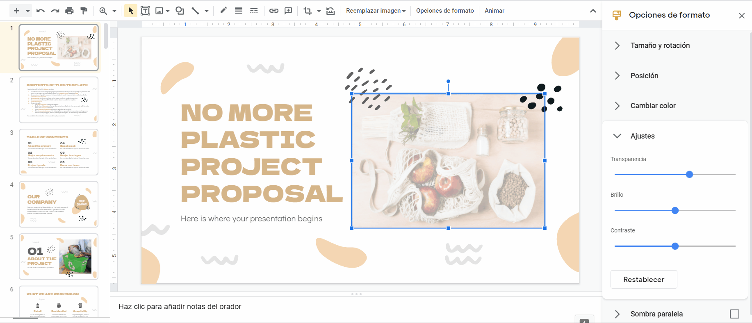Image resolution: width=752 pixels, height=323 pixels.
Task: Click the filmstrip scrollbar
Action: point(106,36)
